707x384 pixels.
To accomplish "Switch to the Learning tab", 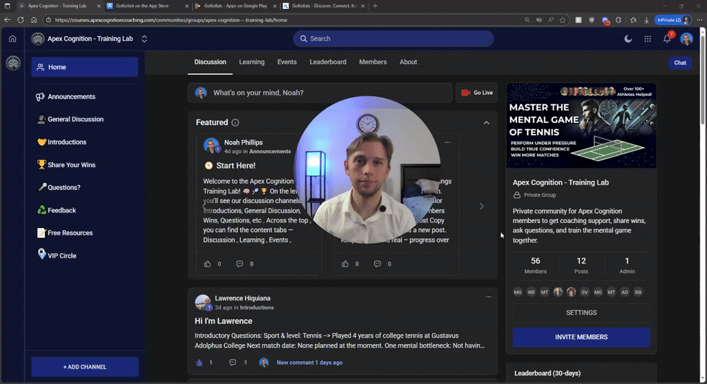I will [x=251, y=62].
